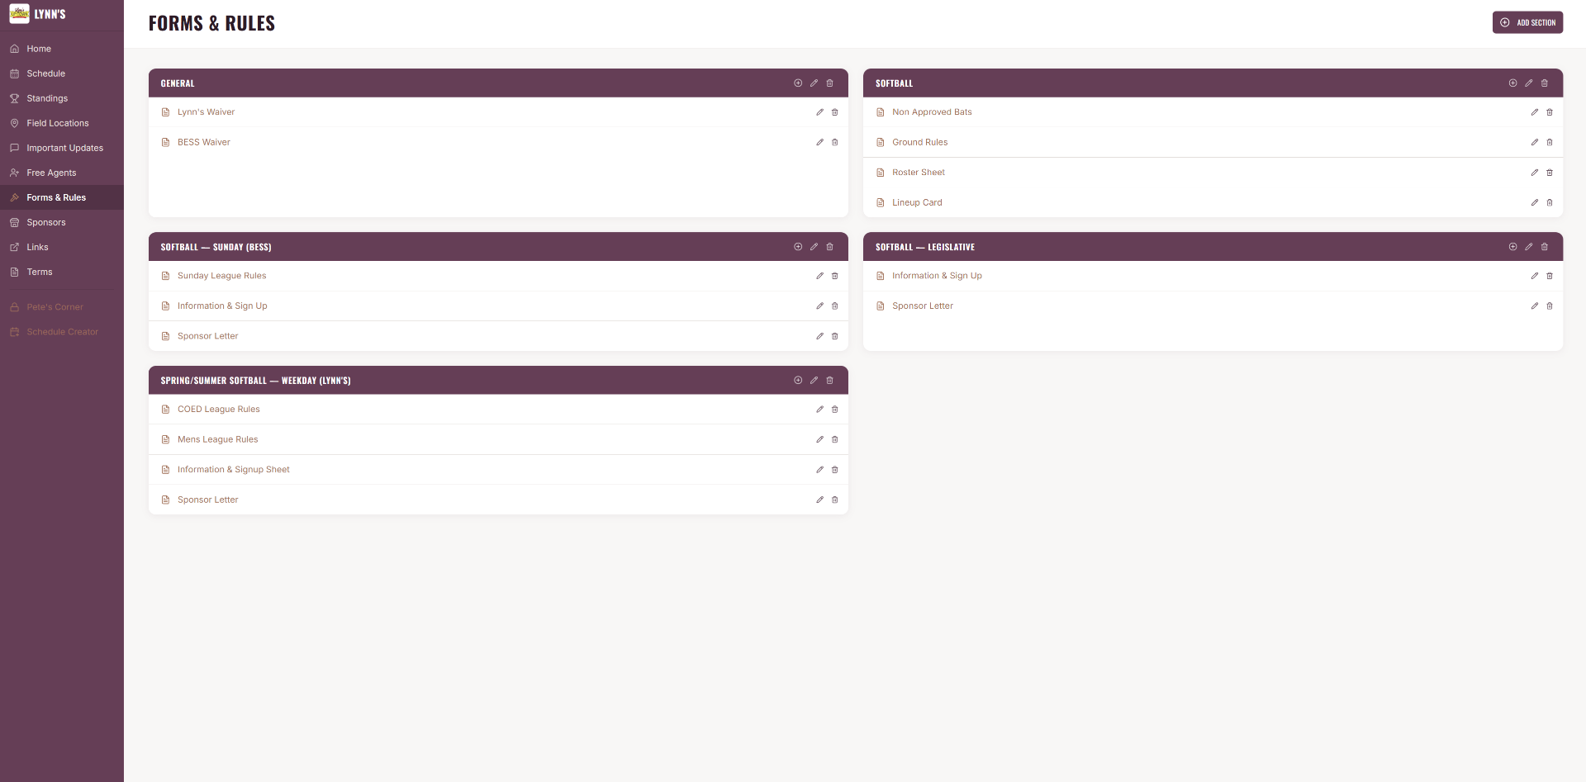This screenshot has height=782, width=1586.
Task: Edit the Roster Sheet entry
Action: click(1535, 173)
